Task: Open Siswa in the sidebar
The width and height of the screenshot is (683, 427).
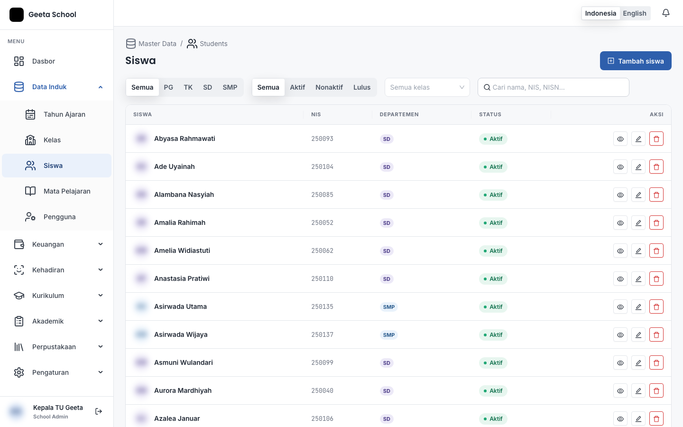Action: coord(57,166)
